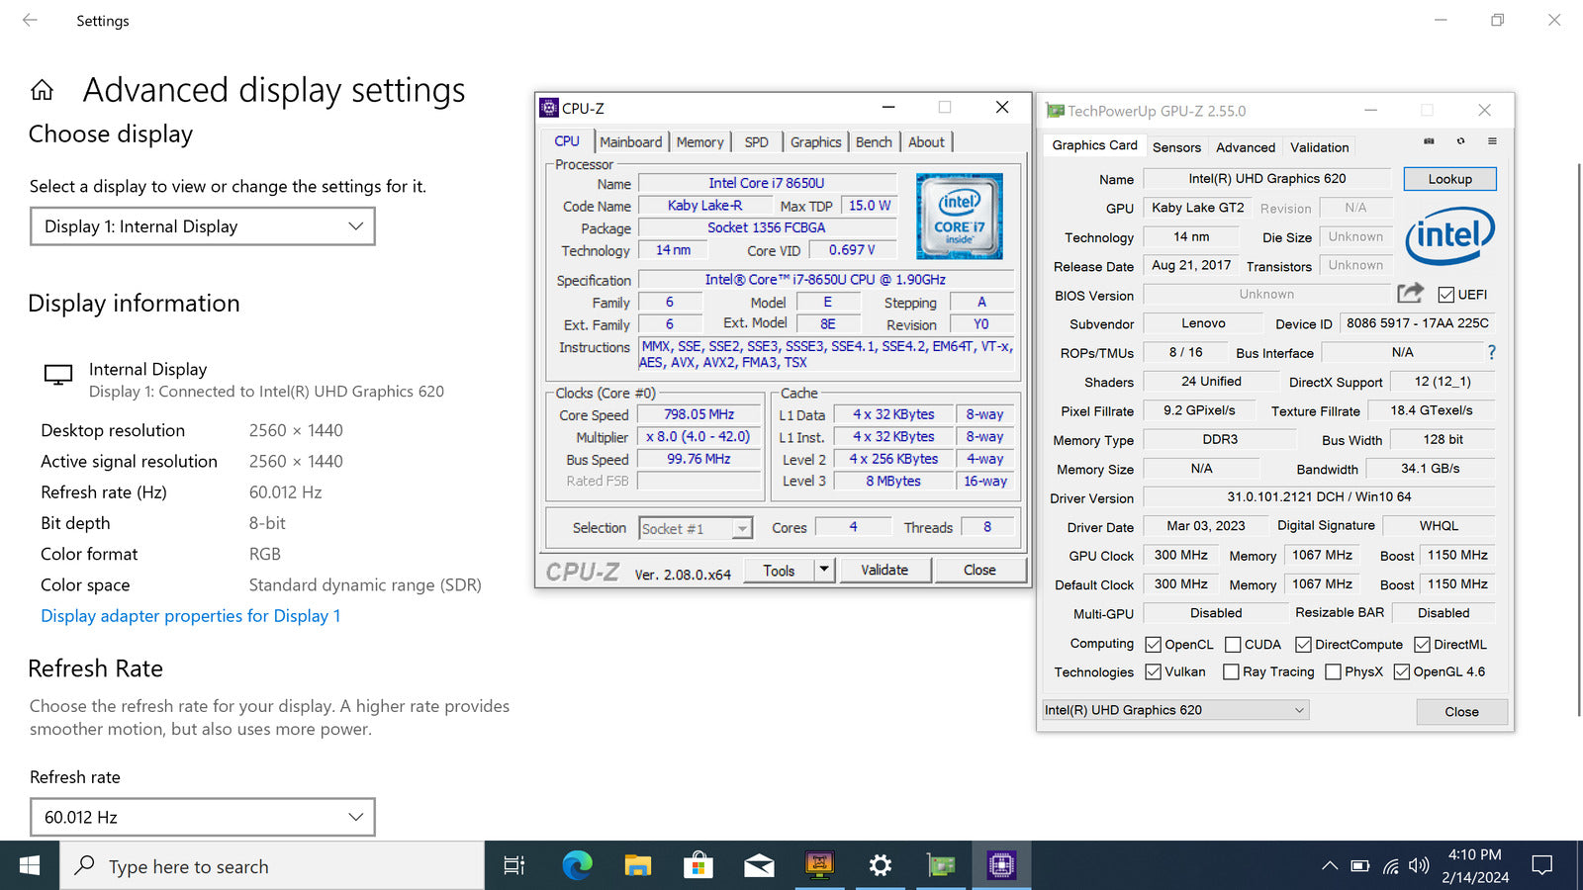Open the Intel(R) UHD Graphics 620 GPU selector
Viewport: 1583px width, 890px height.
(1175, 710)
